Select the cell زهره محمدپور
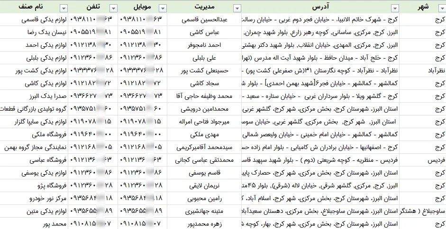Image resolution: width=446 pixels, height=229 pixels. (x=204, y=224)
